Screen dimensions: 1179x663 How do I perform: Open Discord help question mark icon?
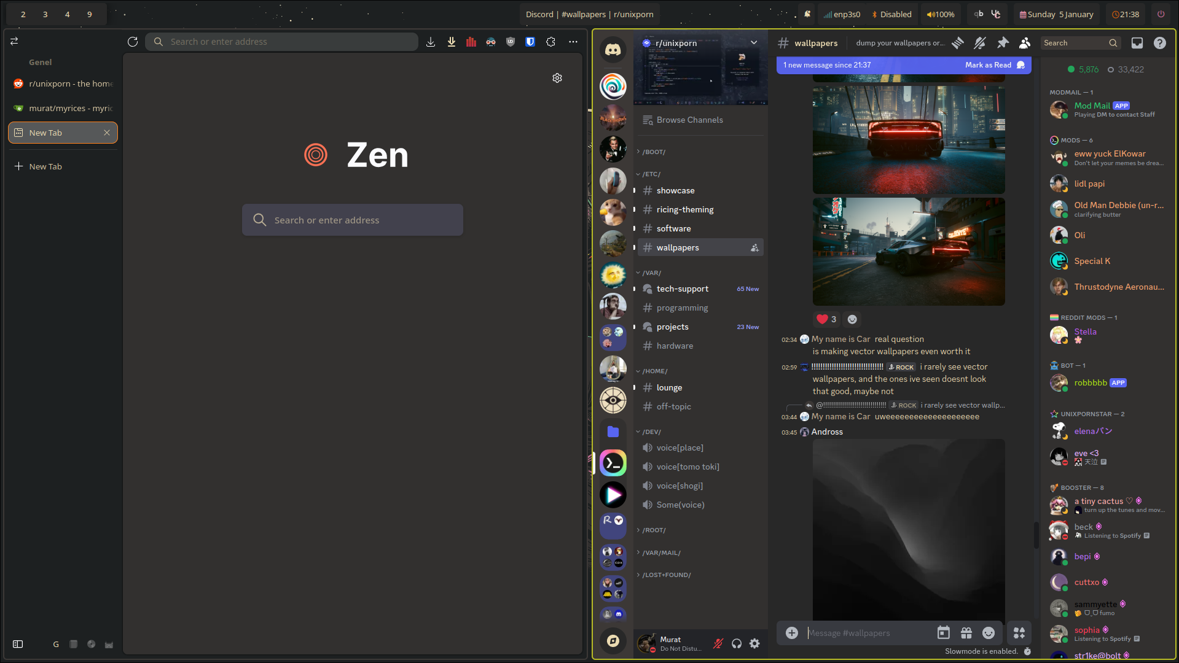pos(1159,43)
